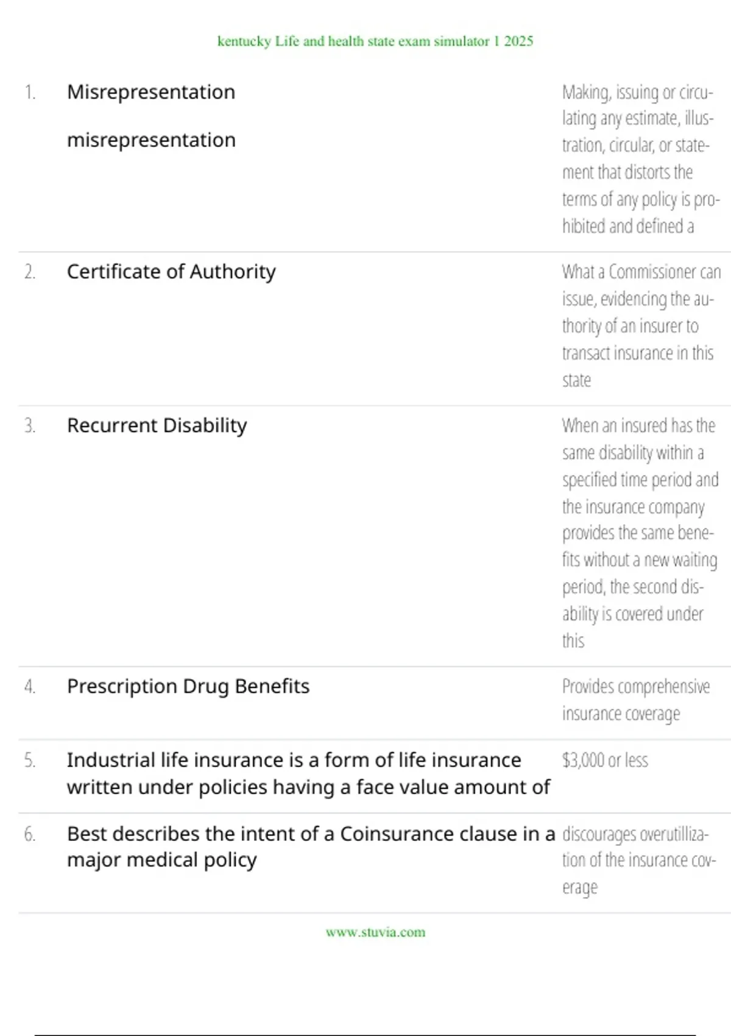
Task: Select the Certificate of Authority term
Action: tap(171, 272)
